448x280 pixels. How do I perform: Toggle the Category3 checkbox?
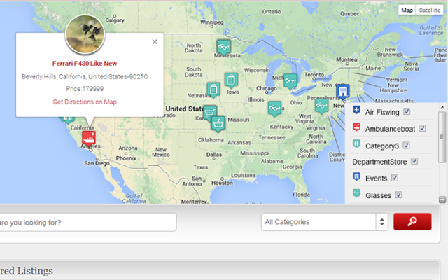tap(406, 145)
